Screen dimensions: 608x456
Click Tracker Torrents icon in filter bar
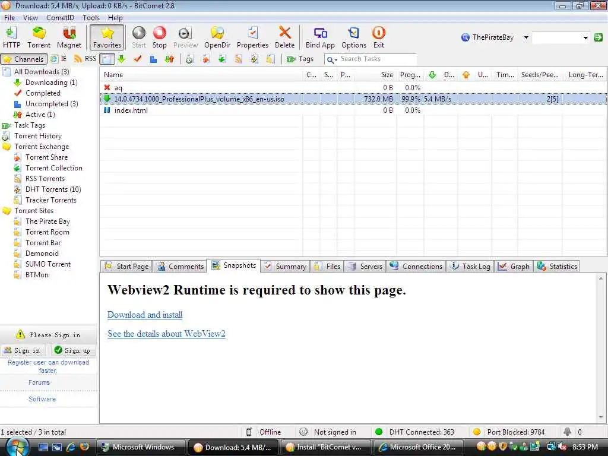[x=270, y=59]
